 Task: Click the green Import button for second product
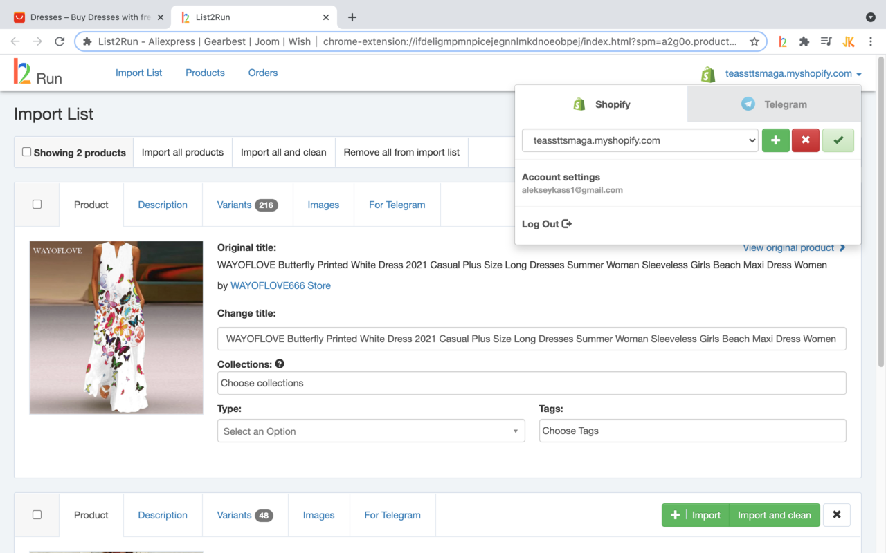695,515
